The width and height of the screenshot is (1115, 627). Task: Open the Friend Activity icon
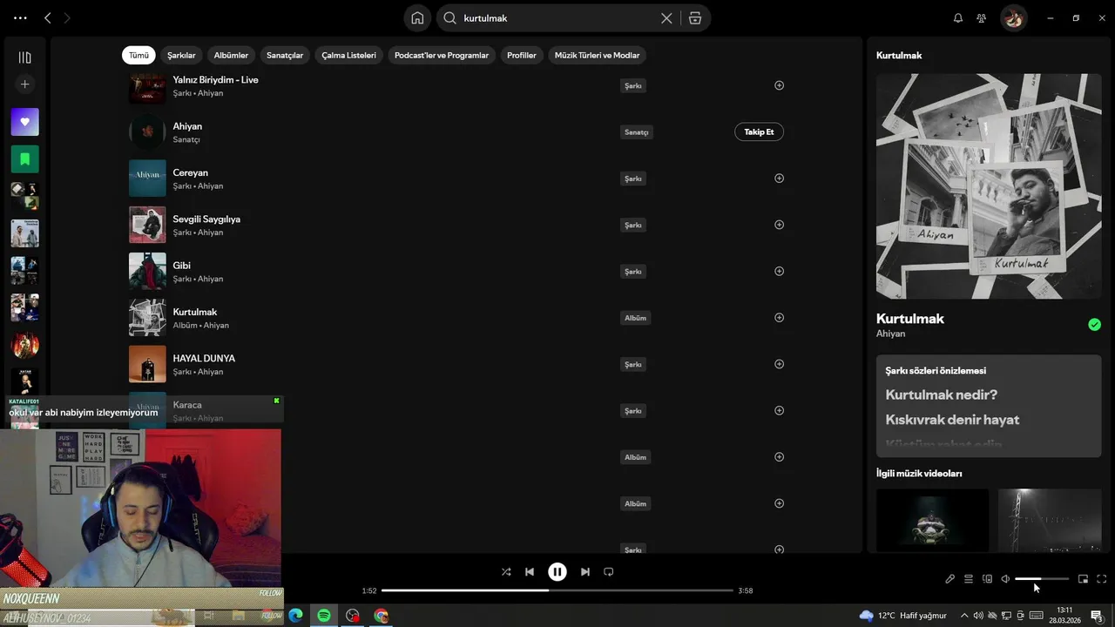[x=982, y=17]
